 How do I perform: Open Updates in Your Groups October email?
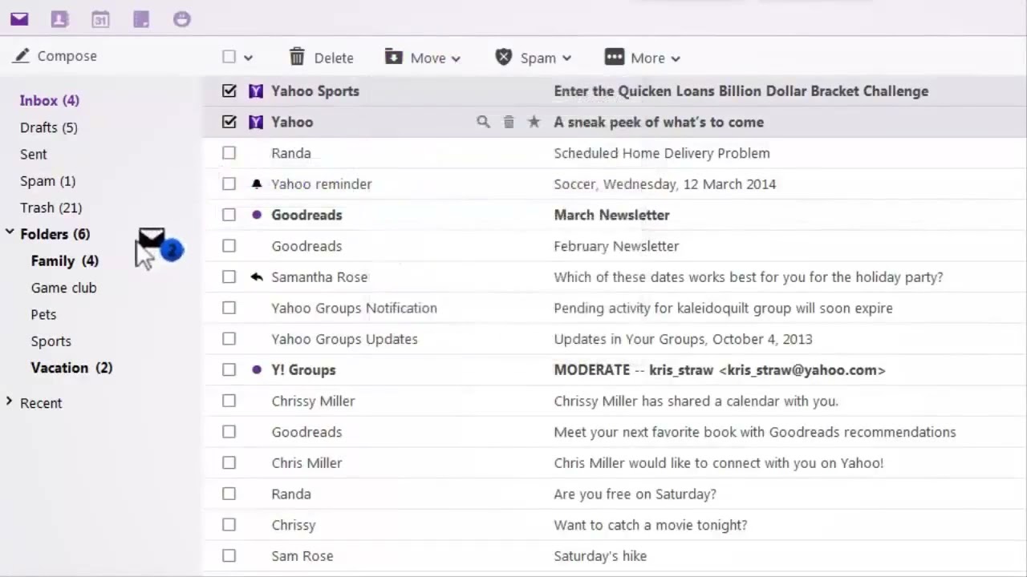[x=683, y=339]
